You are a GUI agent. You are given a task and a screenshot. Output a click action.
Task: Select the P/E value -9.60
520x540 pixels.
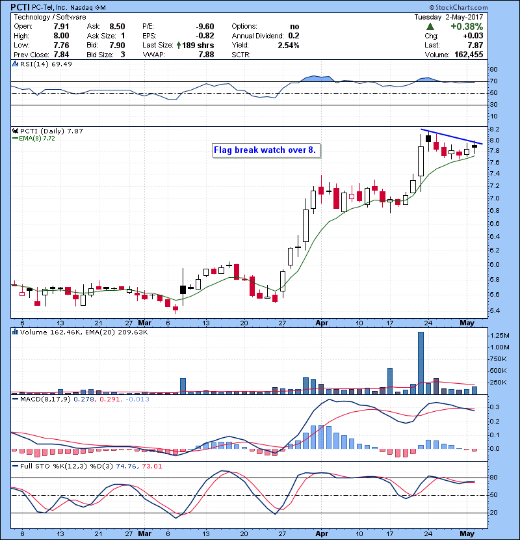[205, 27]
